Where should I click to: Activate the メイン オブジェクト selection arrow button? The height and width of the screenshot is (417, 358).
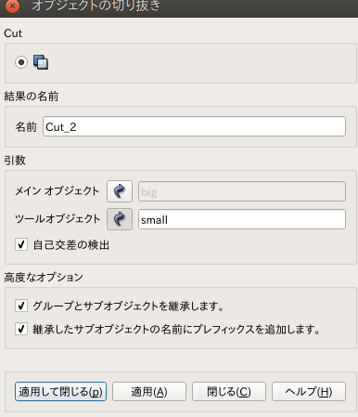click(x=120, y=191)
